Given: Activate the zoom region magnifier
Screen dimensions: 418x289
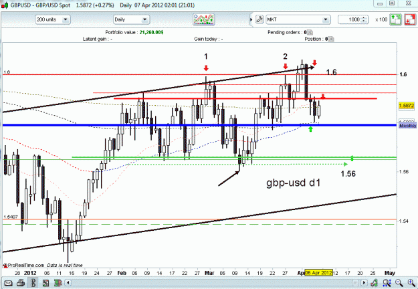Looking at the screenshot, I should [x=387, y=283].
